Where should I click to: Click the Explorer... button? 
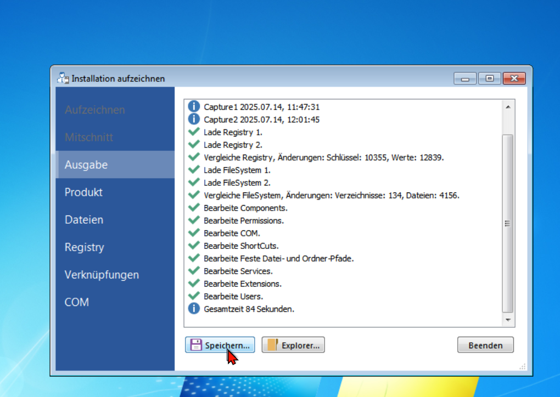click(x=293, y=345)
